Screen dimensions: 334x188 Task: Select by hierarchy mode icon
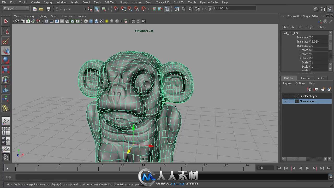90,9
